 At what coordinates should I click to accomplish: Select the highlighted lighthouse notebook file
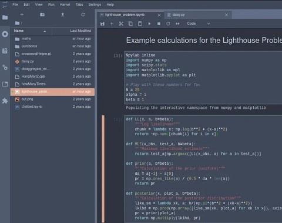pyautogui.click(x=52, y=92)
